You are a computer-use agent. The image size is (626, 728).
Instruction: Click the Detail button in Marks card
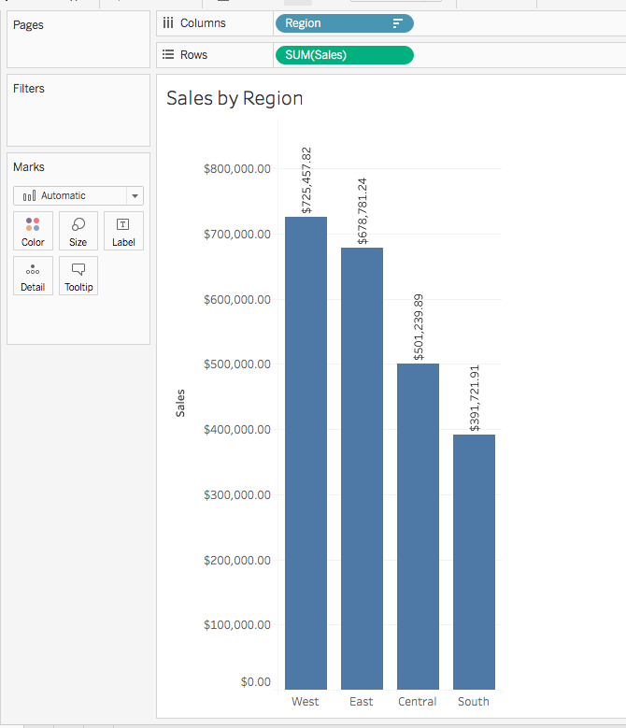33,276
